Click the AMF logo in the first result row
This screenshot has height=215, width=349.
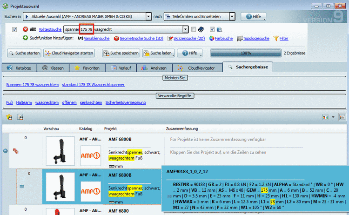tap(91, 155)
